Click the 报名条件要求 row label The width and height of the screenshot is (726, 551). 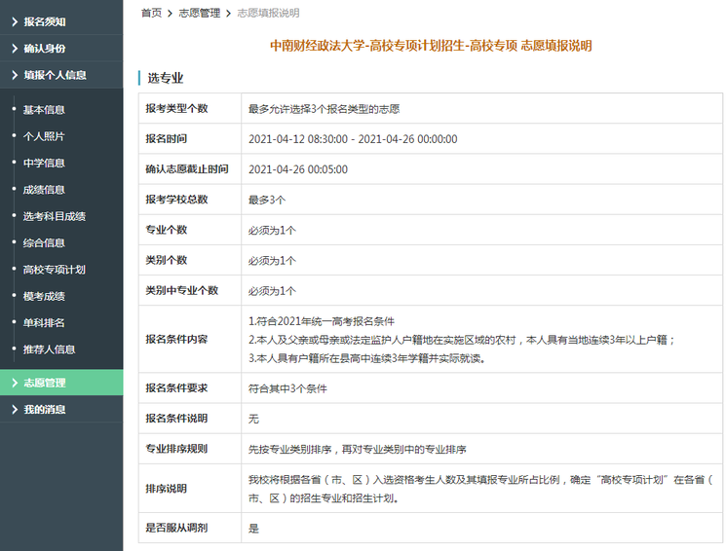(x=176, y=387)
